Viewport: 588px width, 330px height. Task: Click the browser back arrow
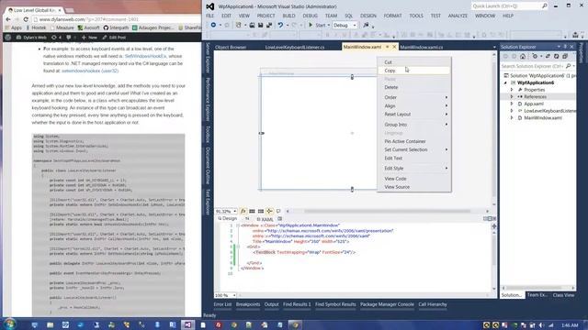point(8,19)
